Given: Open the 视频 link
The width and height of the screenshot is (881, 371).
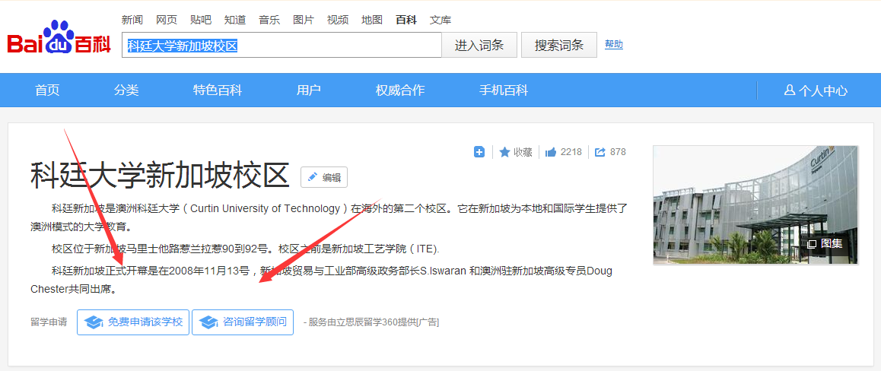Looking at the screenshot, I should click(x=339, y=21).
